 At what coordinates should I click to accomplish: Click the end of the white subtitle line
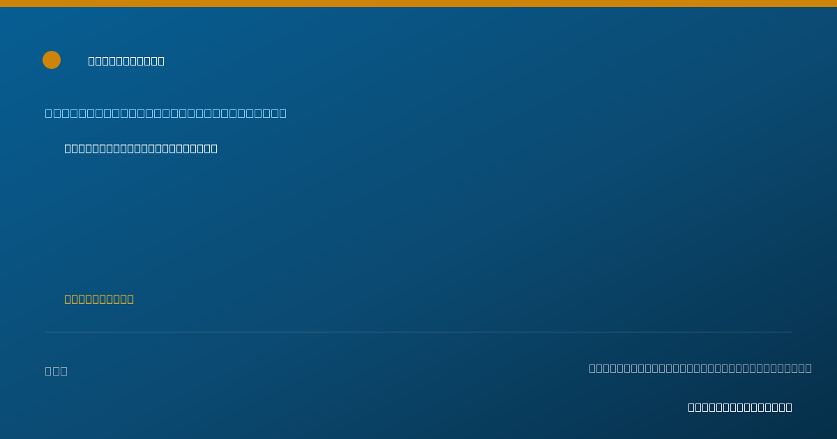(214, 148)
